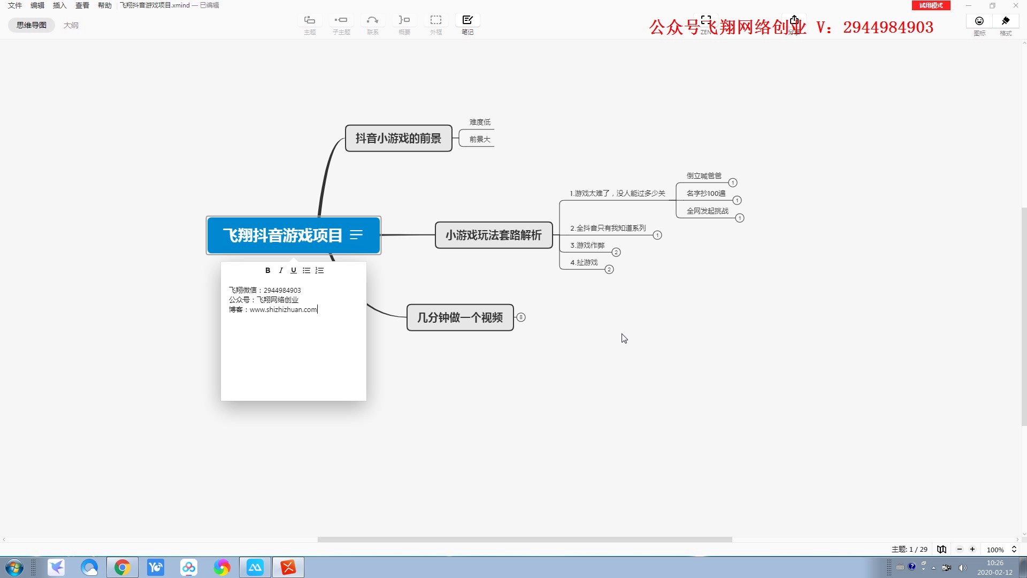Open the map overview icon in the status bar
This screenshot has width=1027, height=578.
click(941, 549)
